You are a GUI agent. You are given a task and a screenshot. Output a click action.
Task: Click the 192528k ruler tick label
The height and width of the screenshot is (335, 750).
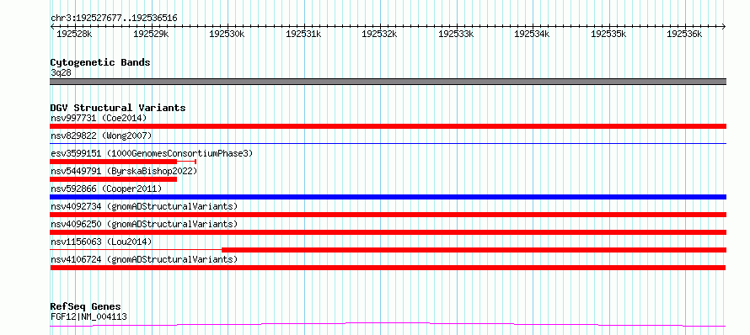coord(74,35)
